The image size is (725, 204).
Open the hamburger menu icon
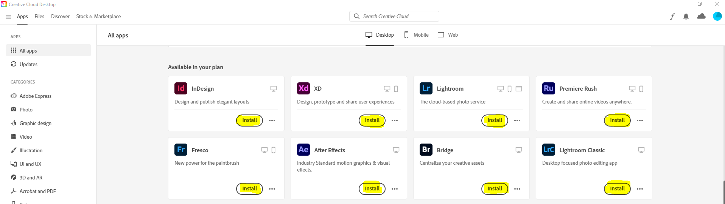click(x=8, y=17)
